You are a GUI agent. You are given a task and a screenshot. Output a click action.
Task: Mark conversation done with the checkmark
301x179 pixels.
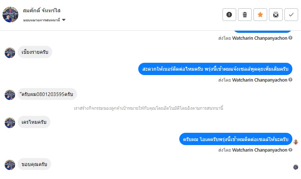click(291, 14)
